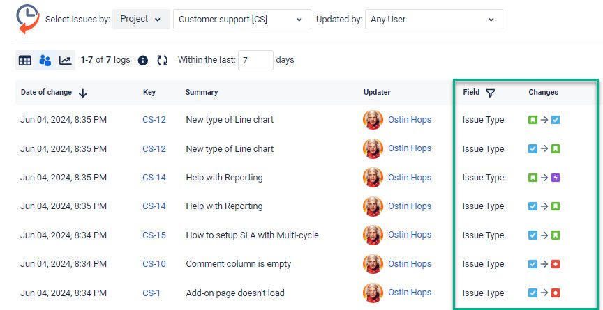Open the Field column filter funnel
The width and height of the screenshot is (603, 310).
[x=490, y=93]
